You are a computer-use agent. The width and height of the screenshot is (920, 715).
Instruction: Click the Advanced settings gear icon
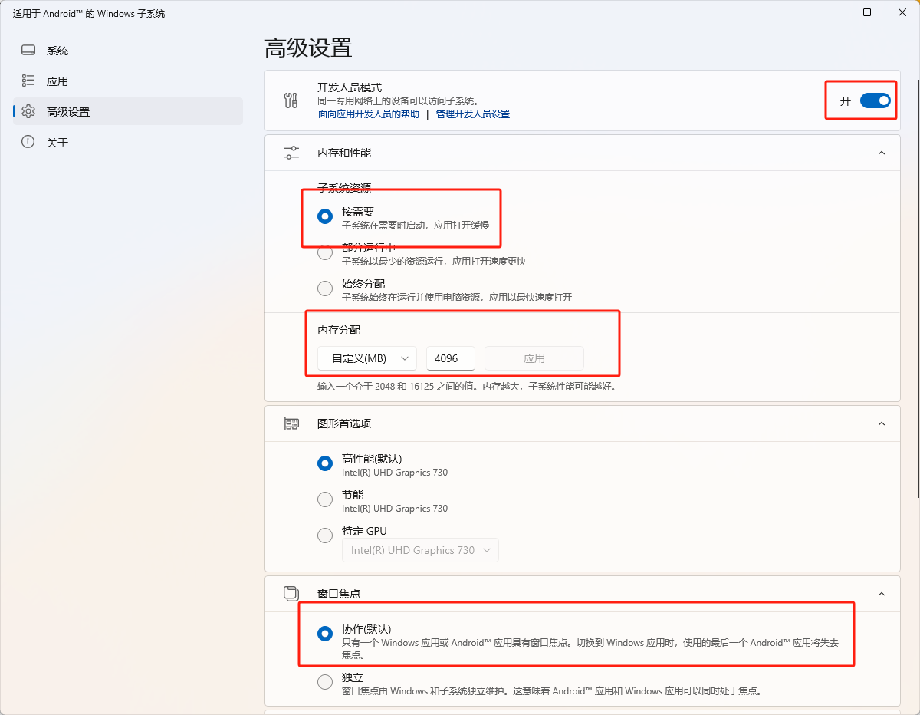coord(28,111)
